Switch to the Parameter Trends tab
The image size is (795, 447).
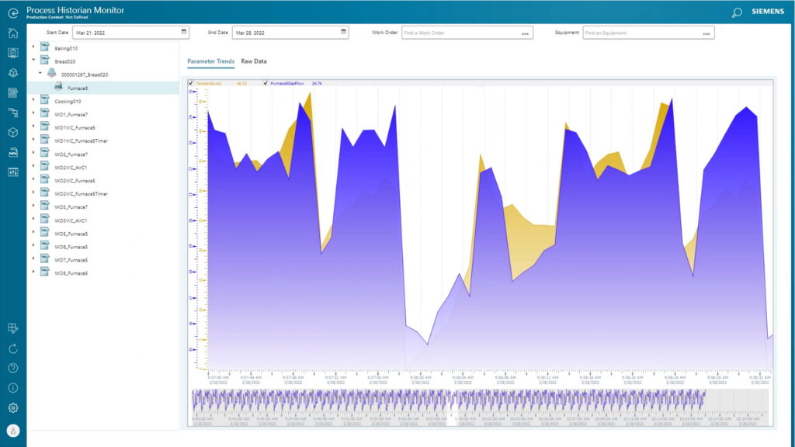[x=211, y=61]
